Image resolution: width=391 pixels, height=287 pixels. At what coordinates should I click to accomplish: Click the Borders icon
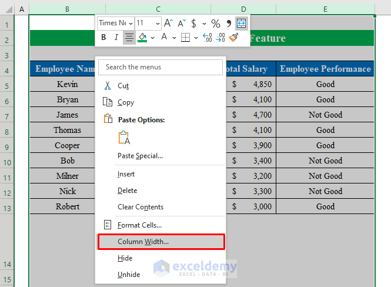tap(185, 38)
